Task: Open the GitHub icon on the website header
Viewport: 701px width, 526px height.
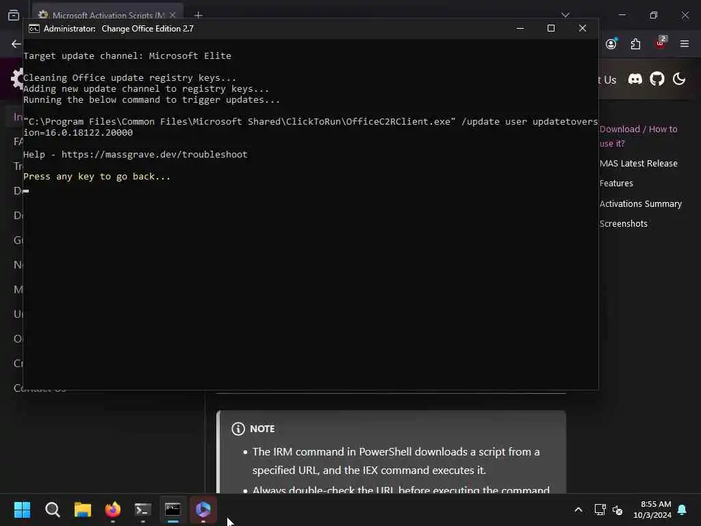Action: (657, 79)
